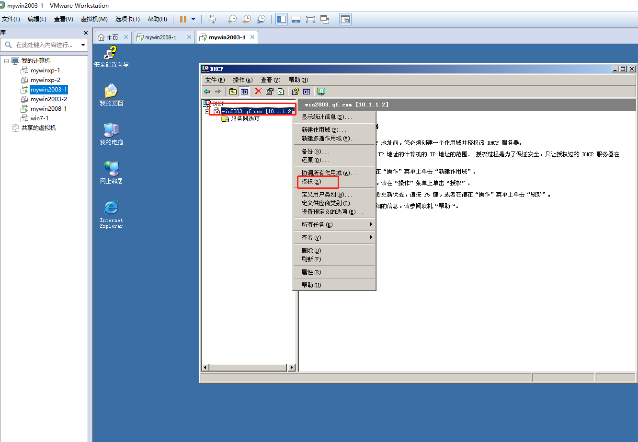Revert the virtual machine to its snapshot
This screenshot has width=638, height=442.
click(x=246, y=19)
